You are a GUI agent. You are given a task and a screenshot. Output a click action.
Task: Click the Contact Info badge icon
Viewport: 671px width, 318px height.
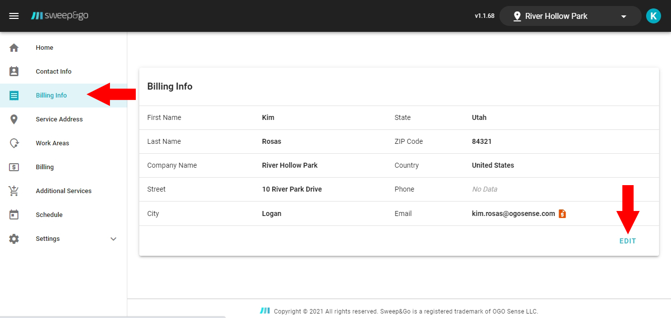click(14, 72)
